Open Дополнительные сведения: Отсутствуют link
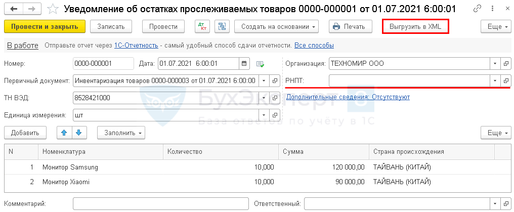The height and width of the screenshot is (212, 514). click(x=348, y=97)
